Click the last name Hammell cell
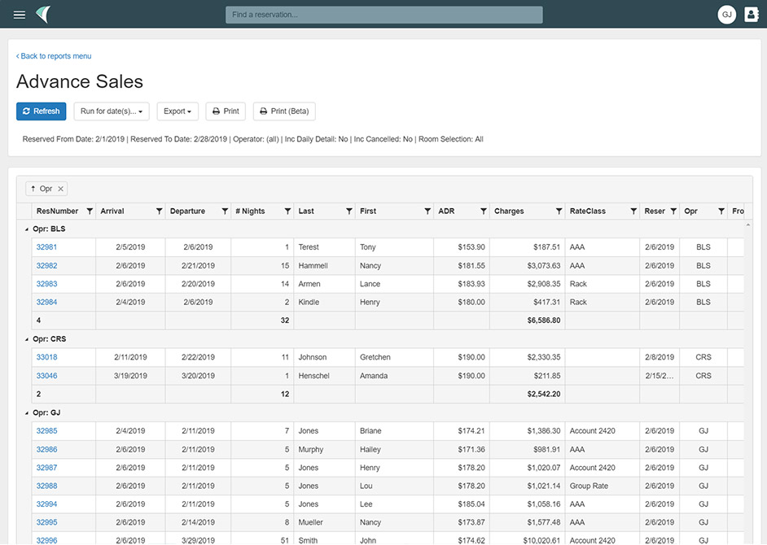767x545 pixels. (324, 266)
